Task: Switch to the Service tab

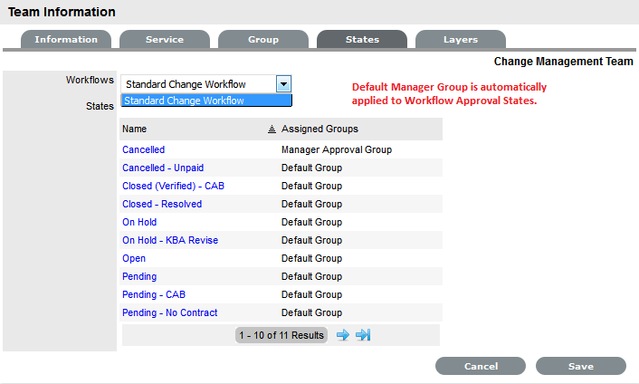Action: pyautogui.click(x=165, y=40)
